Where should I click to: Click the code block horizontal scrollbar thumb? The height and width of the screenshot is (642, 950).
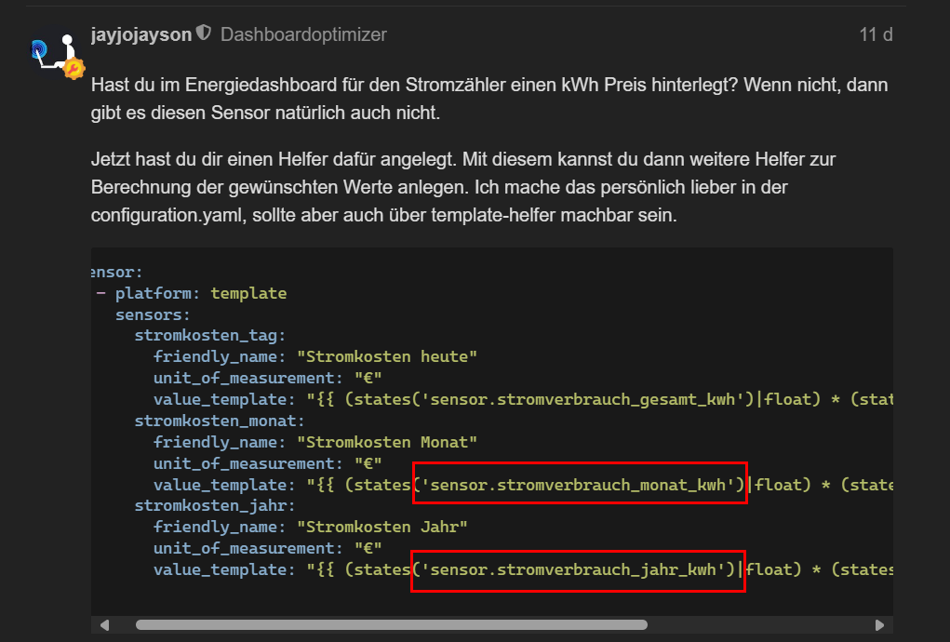391,624
